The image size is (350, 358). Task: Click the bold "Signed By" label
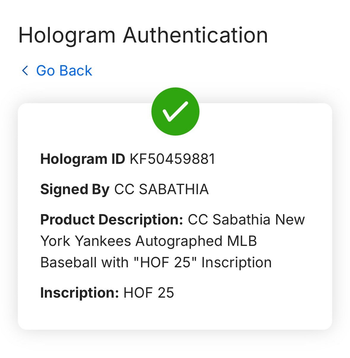[x=75, y=189]
